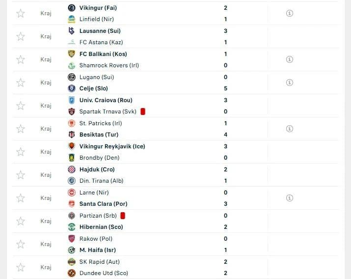
Task: Star the Partizan vs Hibernian match
Action: (x=20, y=221)
